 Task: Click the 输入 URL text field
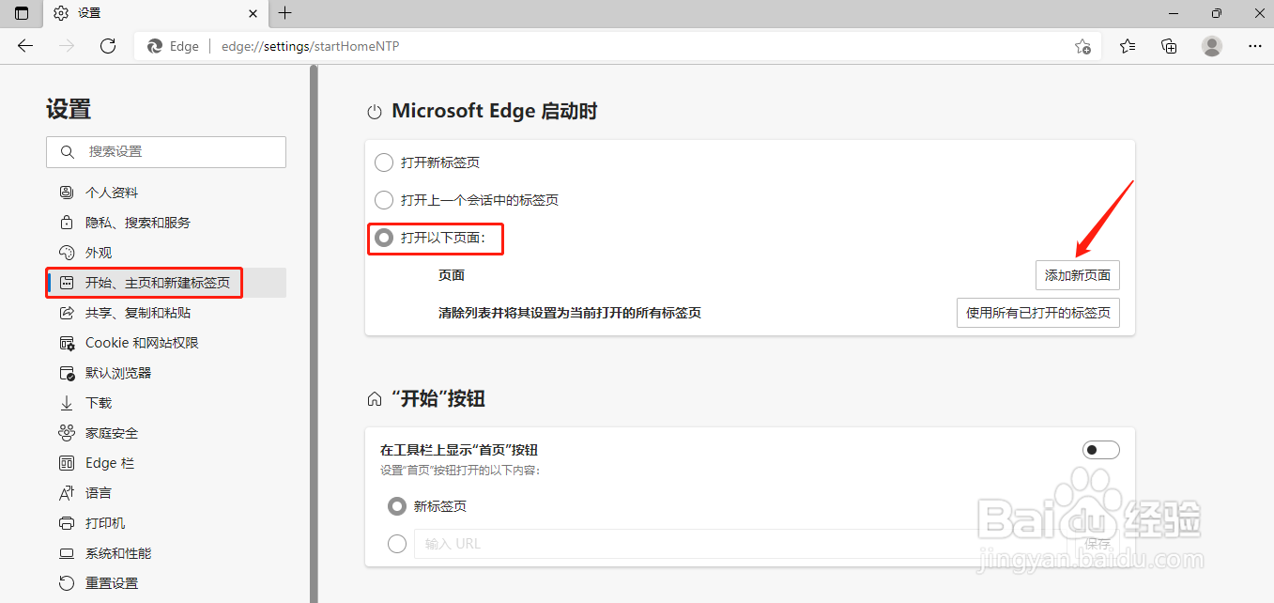coord(742,544)
